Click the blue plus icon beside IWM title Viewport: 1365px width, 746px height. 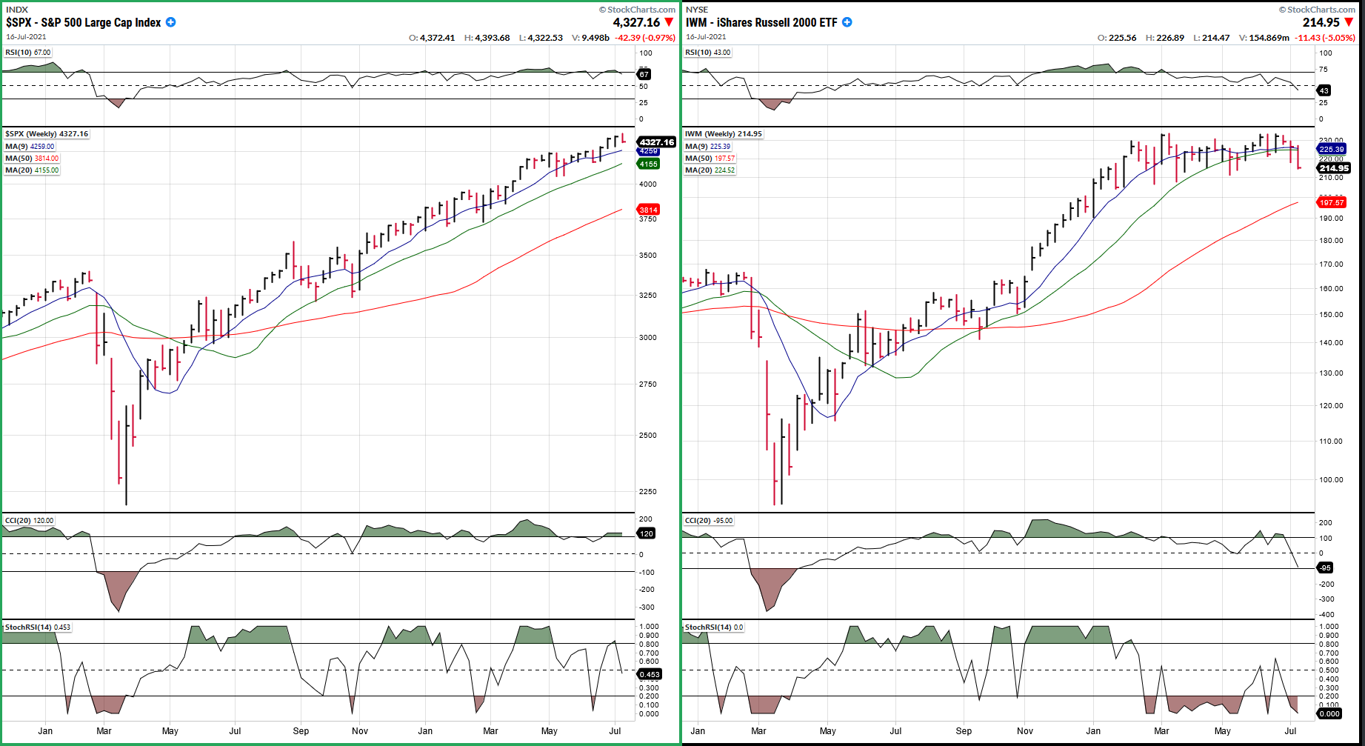[x=847, y=22]
